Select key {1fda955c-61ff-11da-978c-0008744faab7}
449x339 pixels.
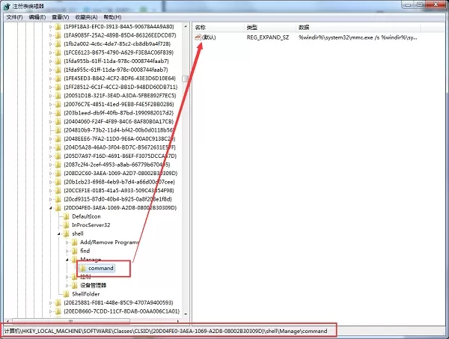[x=116, y=70]
